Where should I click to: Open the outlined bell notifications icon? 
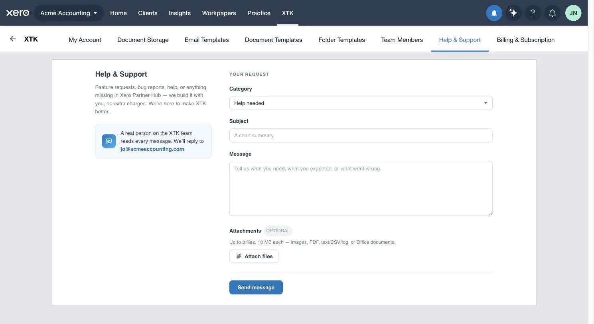point(553,13)
